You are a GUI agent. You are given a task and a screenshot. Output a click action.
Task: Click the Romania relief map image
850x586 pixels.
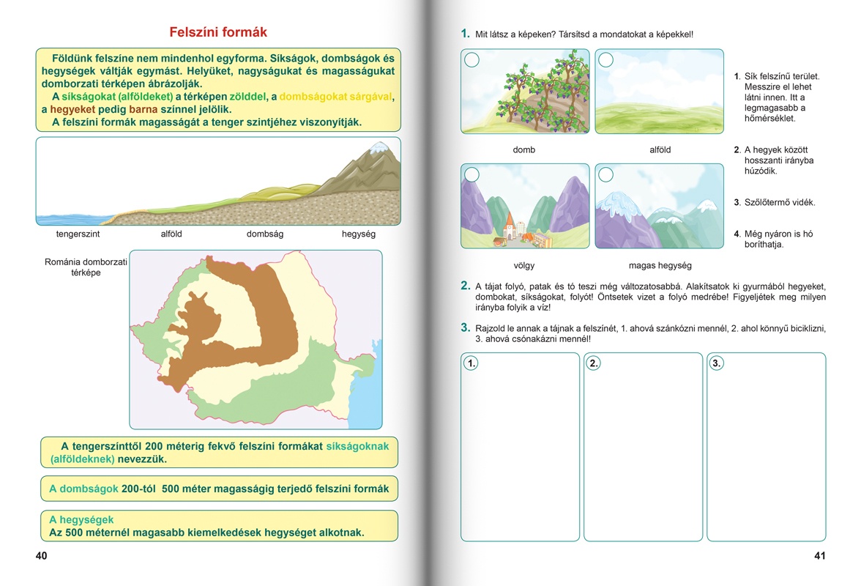pyautogui.click(x=256, y=340)
